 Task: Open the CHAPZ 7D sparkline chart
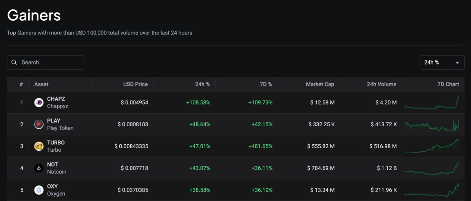[432, 102]
